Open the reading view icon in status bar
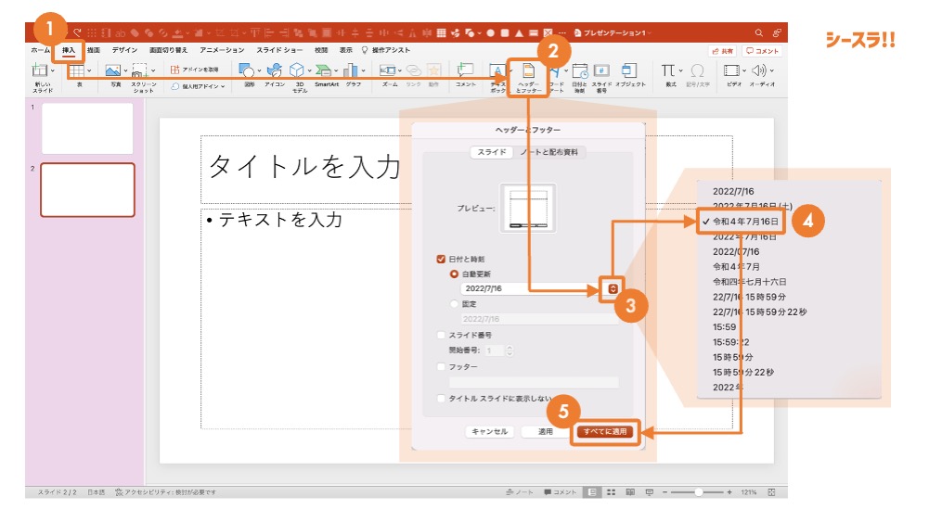The image size is (929, 522). tap(630, 492)
